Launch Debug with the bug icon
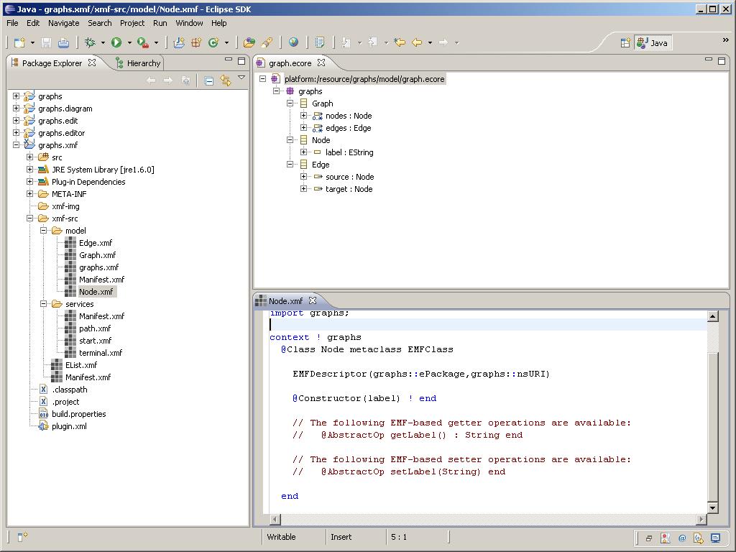This screenshot has width=736, height=552. click(x=90, y=42)
